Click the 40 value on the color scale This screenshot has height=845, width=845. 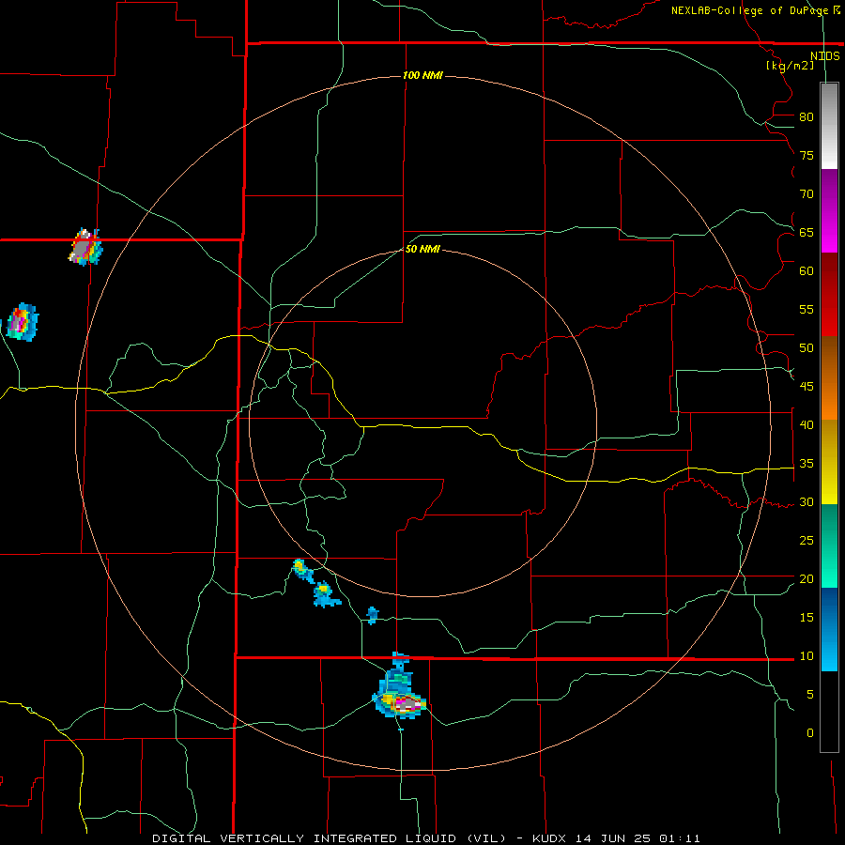[807, 424]
